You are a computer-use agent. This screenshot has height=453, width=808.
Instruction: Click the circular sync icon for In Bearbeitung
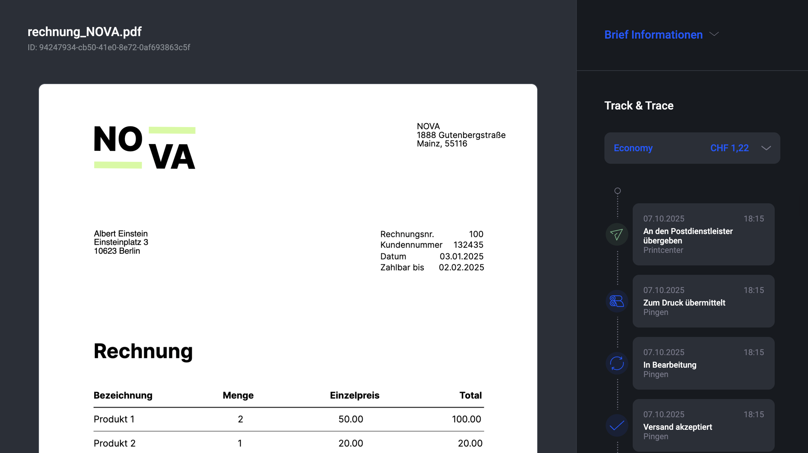617,364
